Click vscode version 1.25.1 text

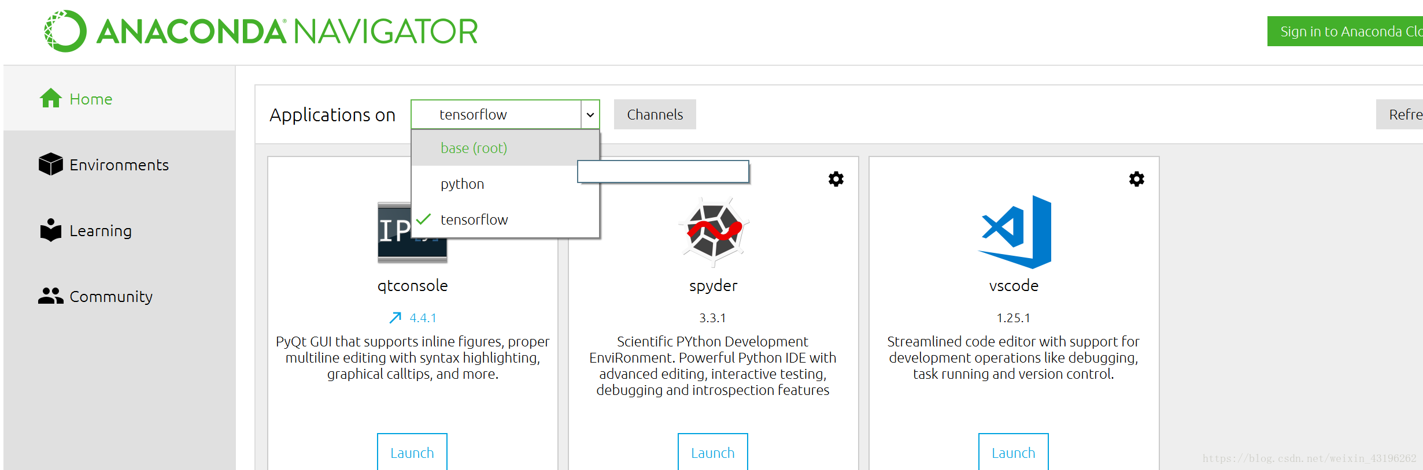pos(1013,318)
